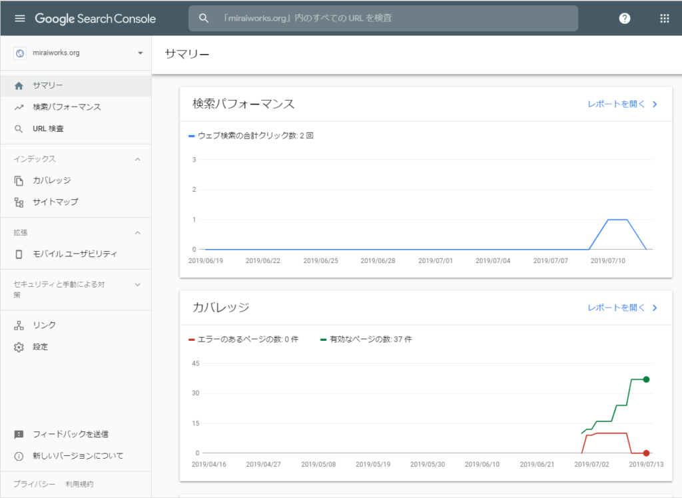Collapse the 拡張 section

click(x=137, y=233)
